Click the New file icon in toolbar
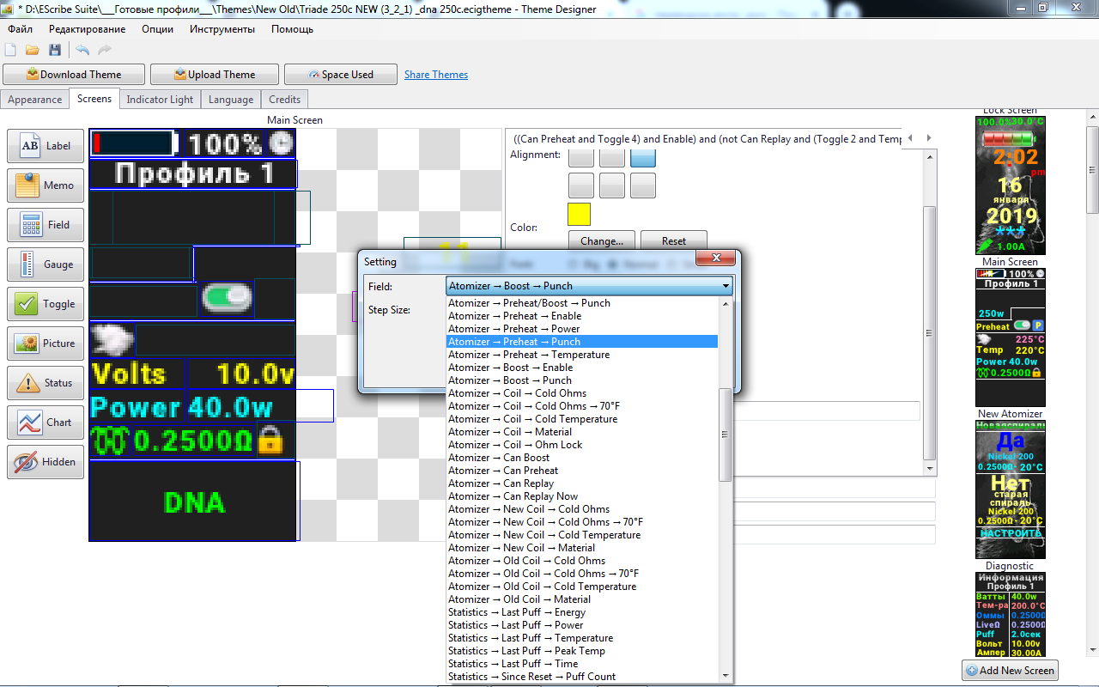Screen dimensions: 1099x687 [x=13, y=50]
